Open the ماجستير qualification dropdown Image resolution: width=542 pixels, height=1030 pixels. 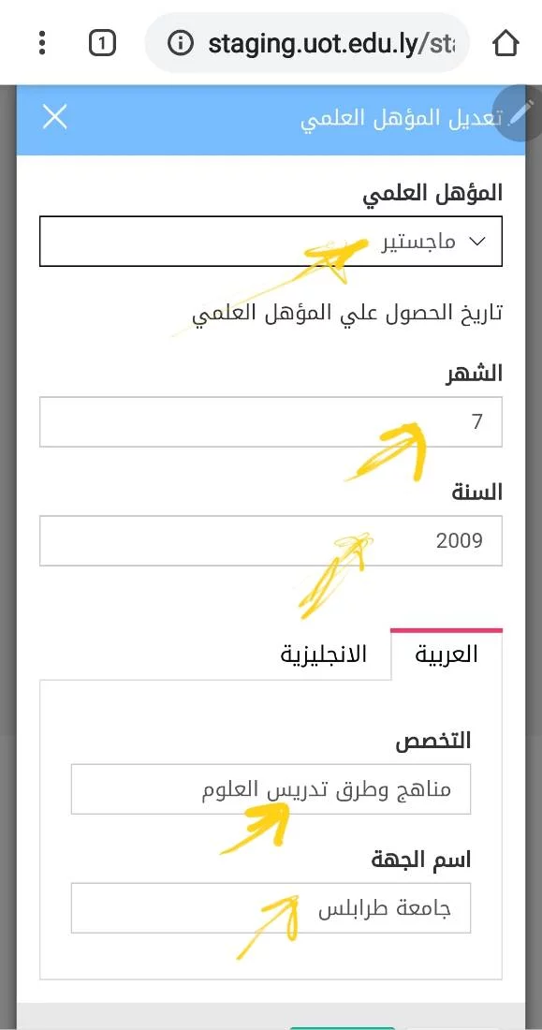point(271,241)
